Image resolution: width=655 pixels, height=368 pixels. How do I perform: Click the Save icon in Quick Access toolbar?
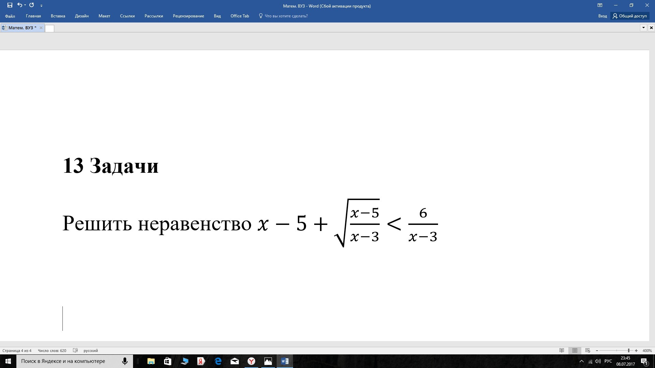click(x=10, y=5)
